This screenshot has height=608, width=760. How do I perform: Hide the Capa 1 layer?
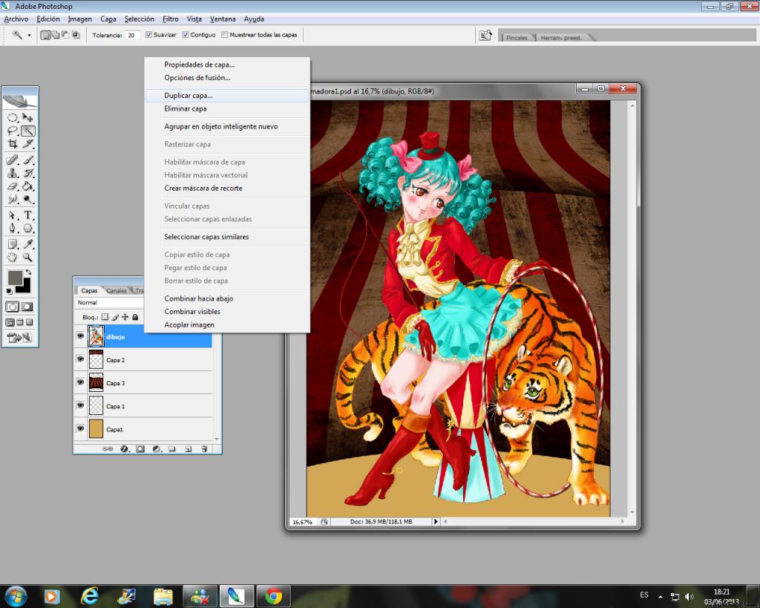coord(80,406)
